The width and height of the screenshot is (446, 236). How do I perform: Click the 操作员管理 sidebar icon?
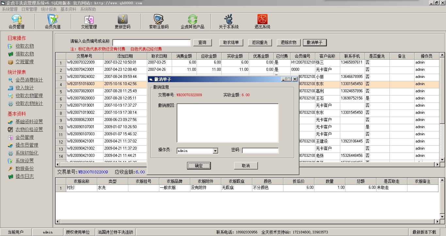10,145
